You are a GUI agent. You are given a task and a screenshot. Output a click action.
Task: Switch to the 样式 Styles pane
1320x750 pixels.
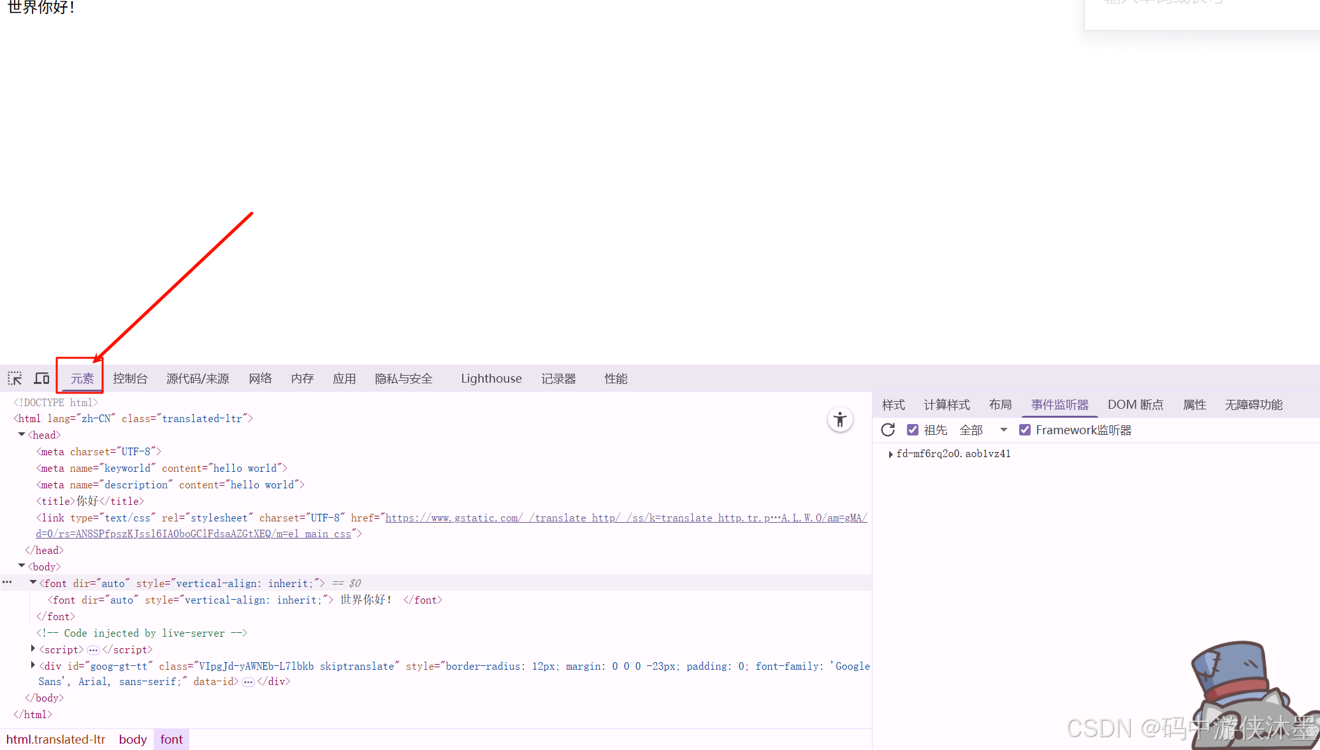(893, 404)
